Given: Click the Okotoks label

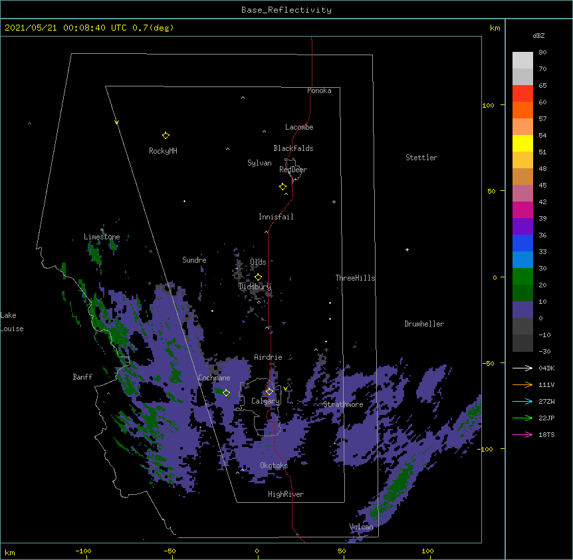Looking at the screenshot, I should [x=274, y=466].
